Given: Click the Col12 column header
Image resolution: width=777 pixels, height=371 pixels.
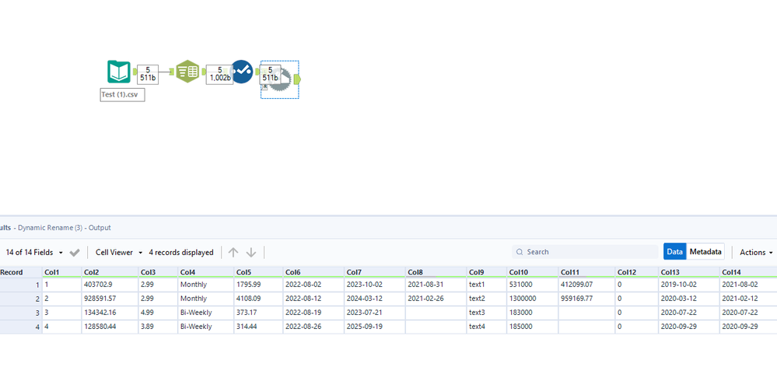Looking at the screenshot, I should [x=637, y=272].
